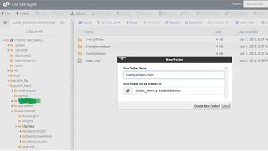Expand the wp-admin folder node
This screenshot has width=268, height=151.
pyautogui.click(x=12, y=106)
